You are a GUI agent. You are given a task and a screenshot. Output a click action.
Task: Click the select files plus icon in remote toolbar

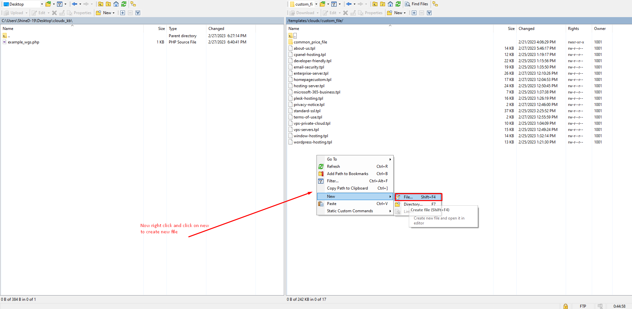point(414,13)
